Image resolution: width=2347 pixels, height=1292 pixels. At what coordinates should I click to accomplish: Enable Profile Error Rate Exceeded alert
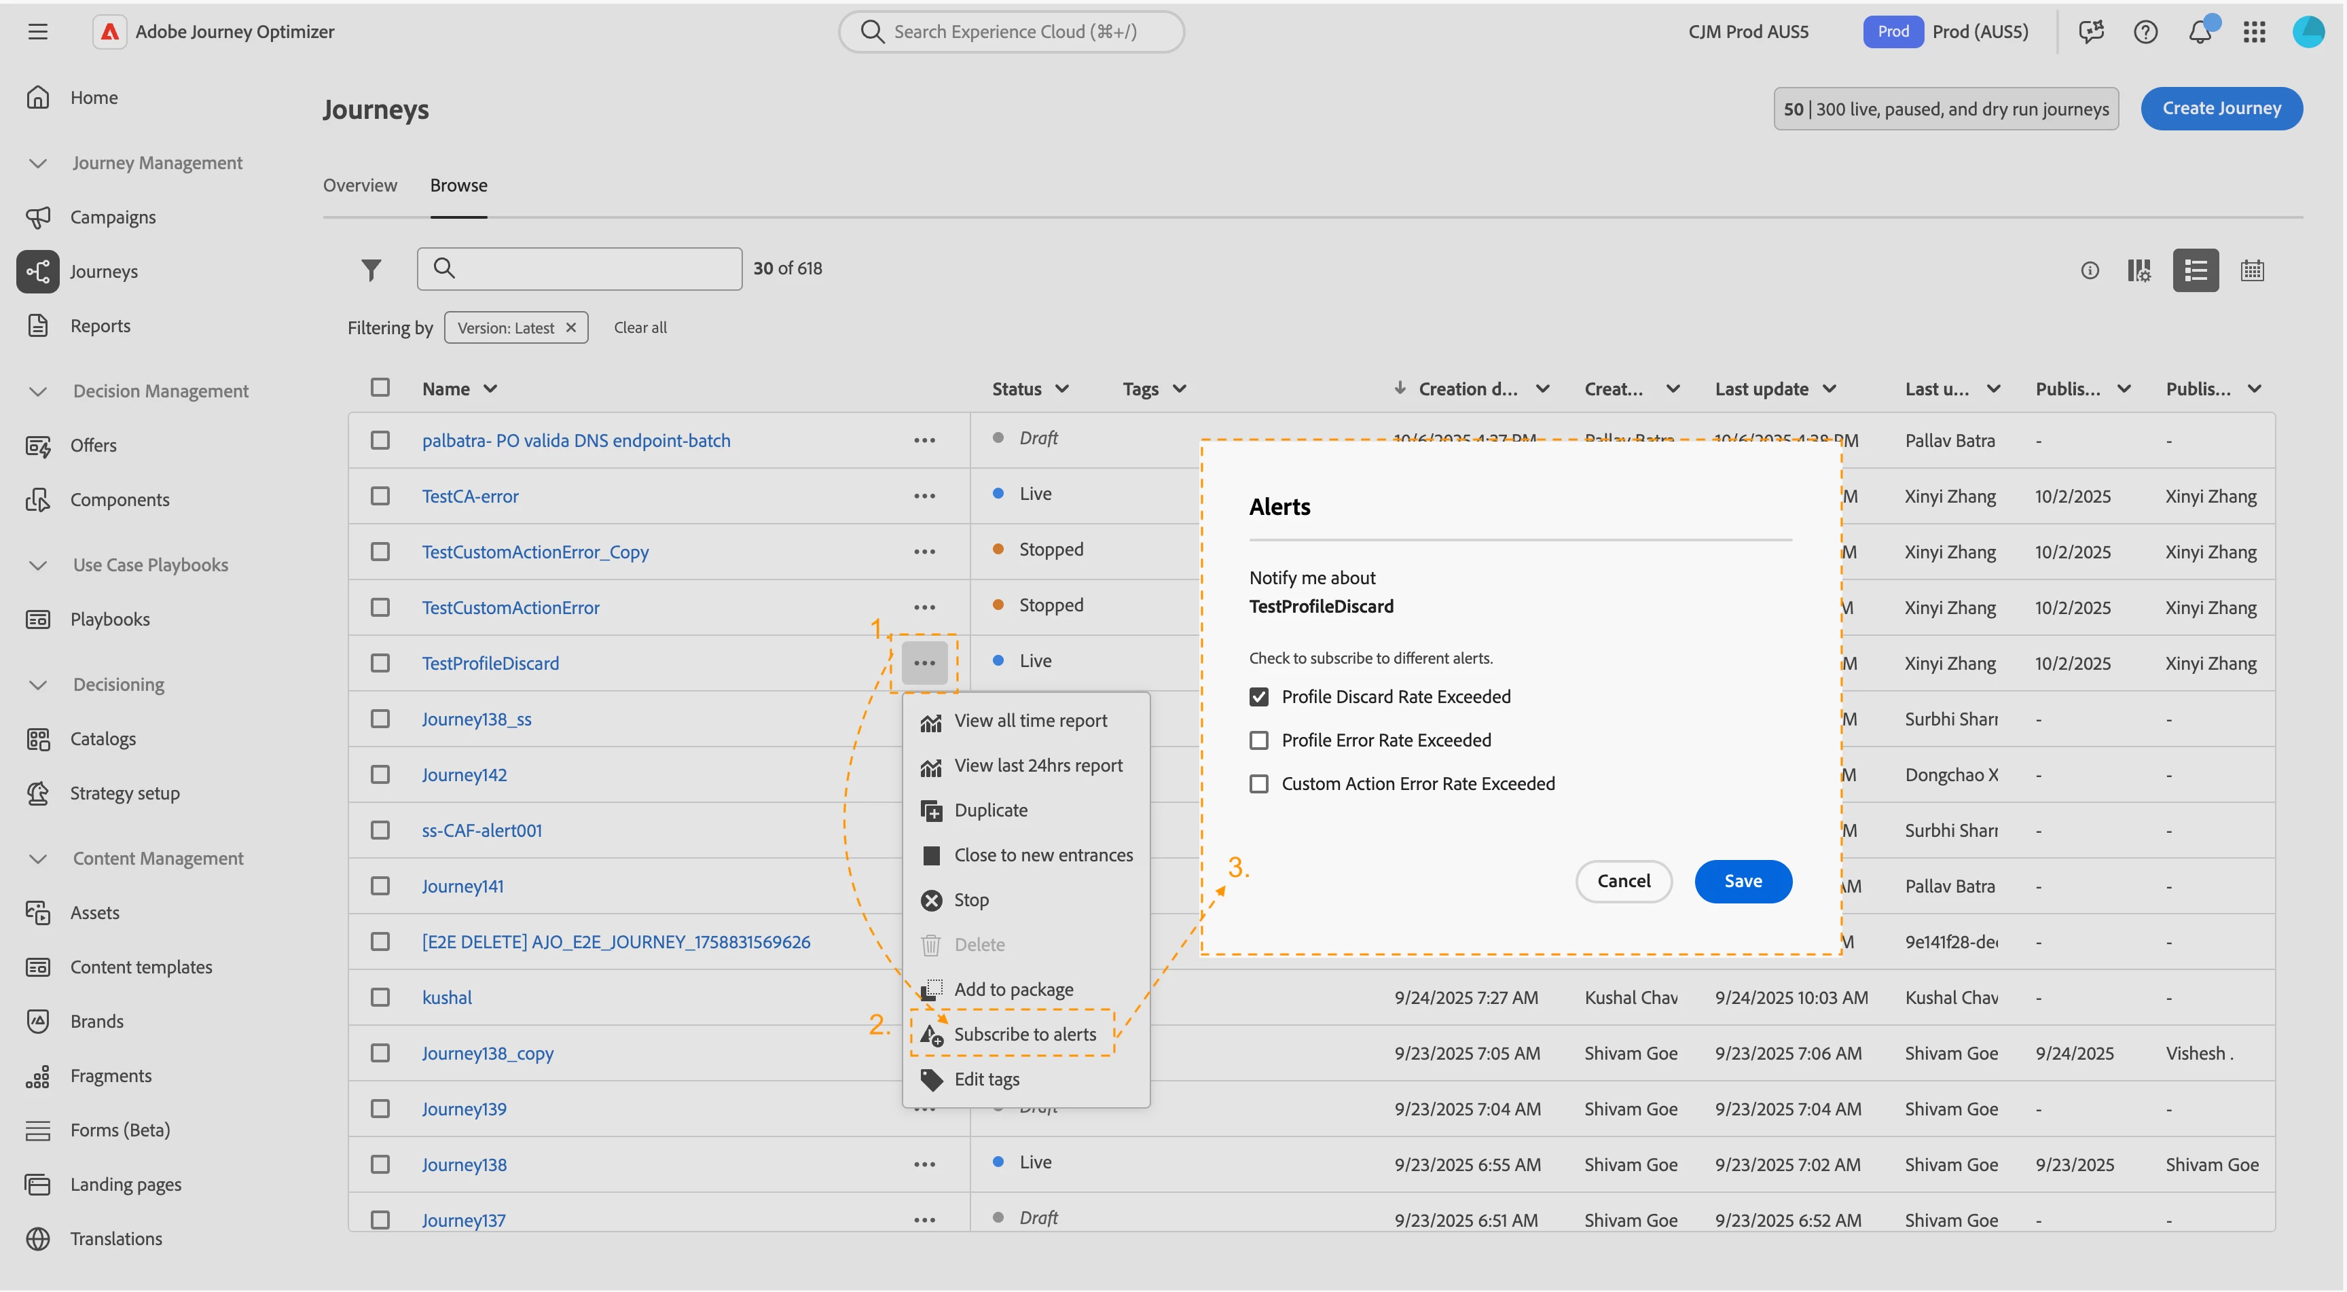coord(1258,740)
